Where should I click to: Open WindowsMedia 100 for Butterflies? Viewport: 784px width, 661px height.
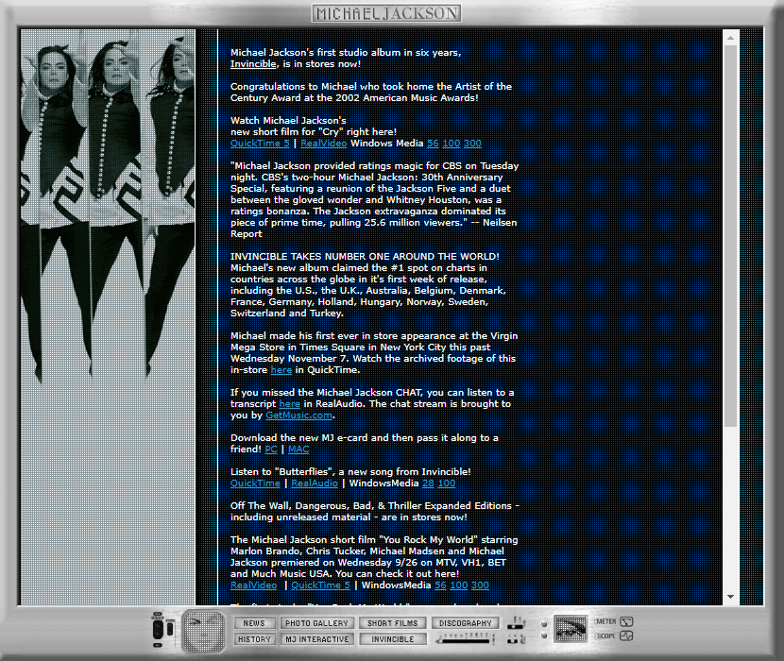[447, 483]
